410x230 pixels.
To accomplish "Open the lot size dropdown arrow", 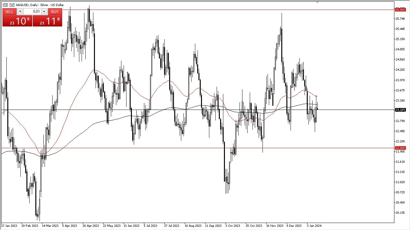I will pos(20,11).
